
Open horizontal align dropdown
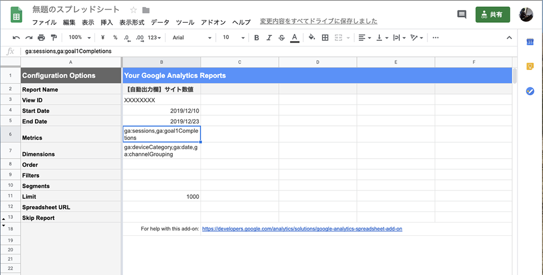tap(365, 38)
